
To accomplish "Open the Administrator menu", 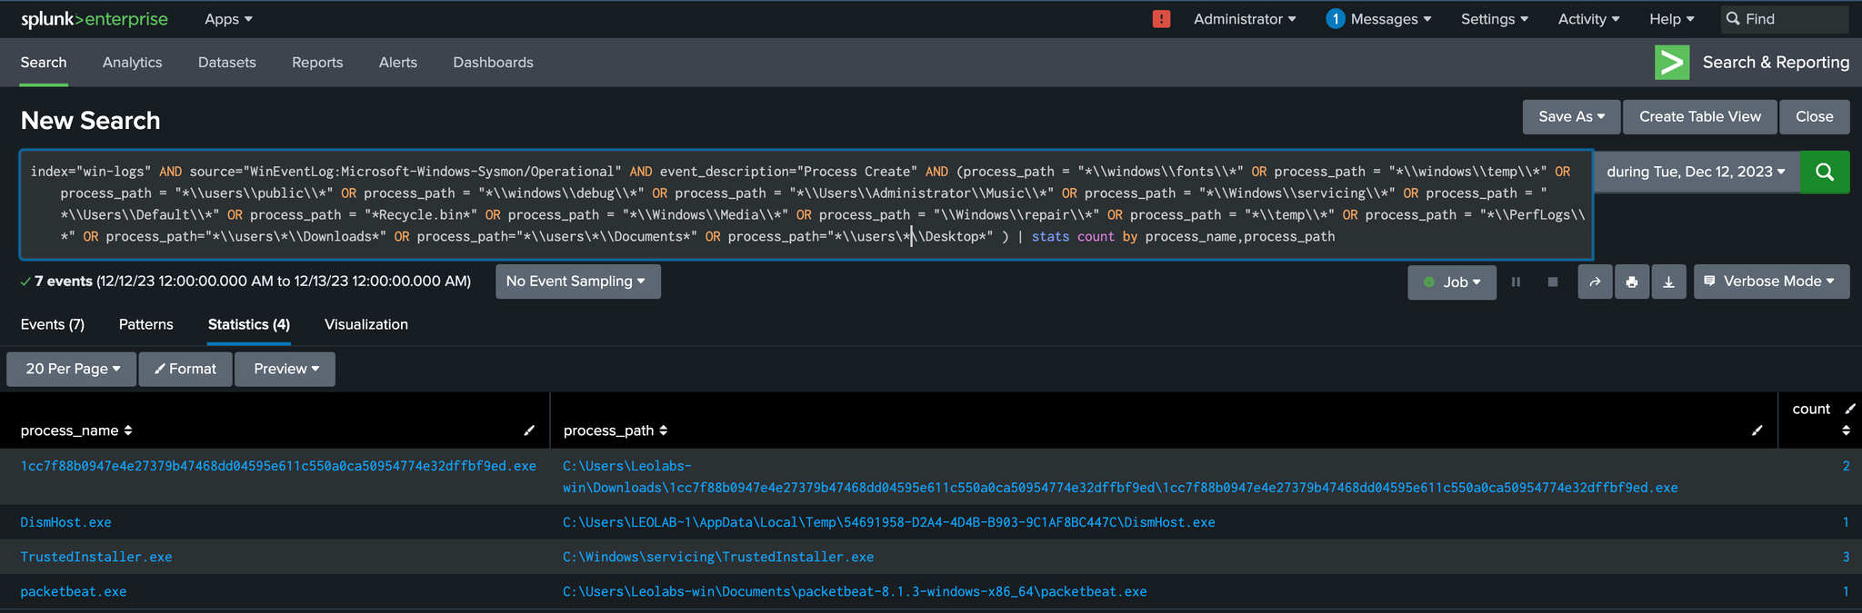I will [x=1245, y=19].
